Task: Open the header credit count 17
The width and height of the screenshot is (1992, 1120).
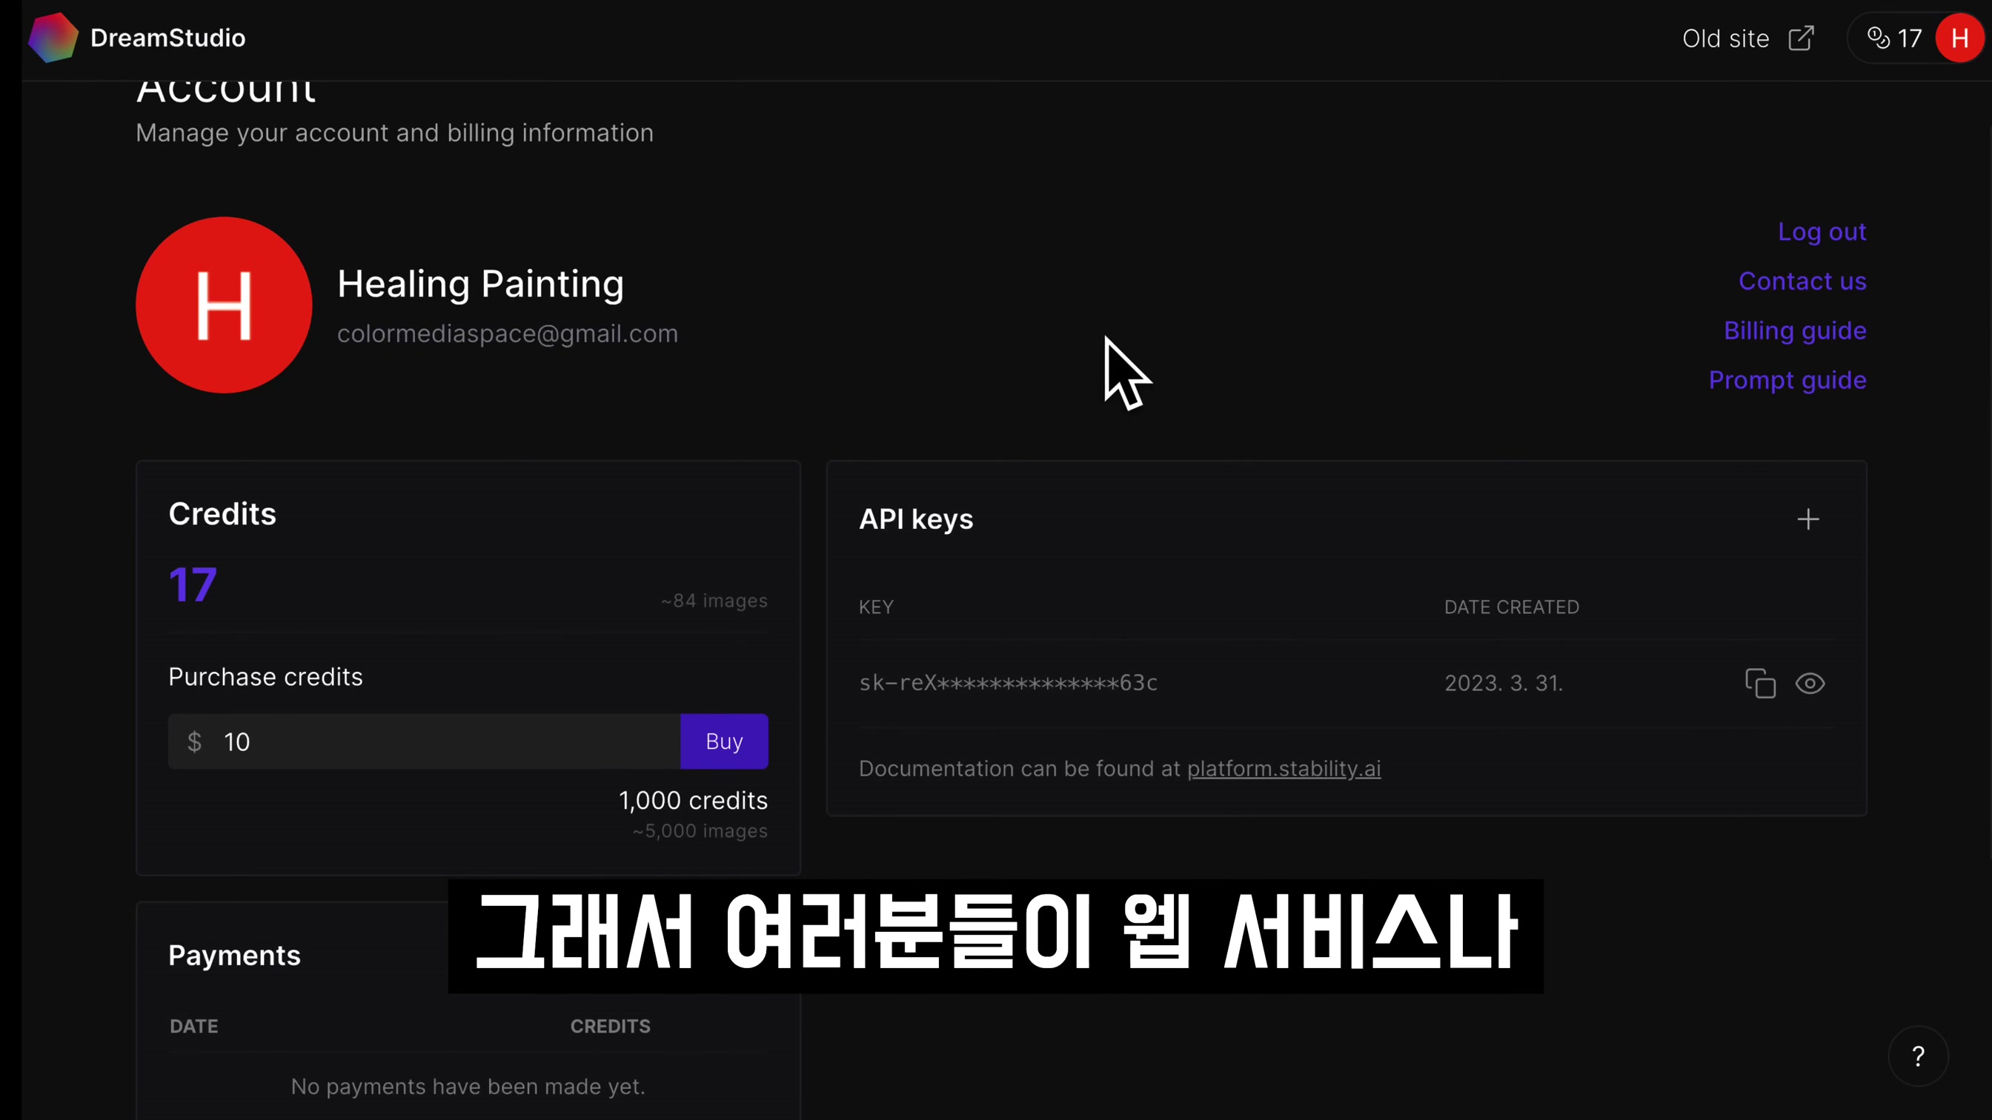Action: click(1909, 39)
